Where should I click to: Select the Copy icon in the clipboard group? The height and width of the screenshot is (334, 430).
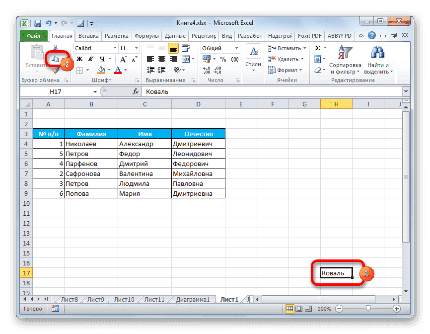[x=55, y=60]
